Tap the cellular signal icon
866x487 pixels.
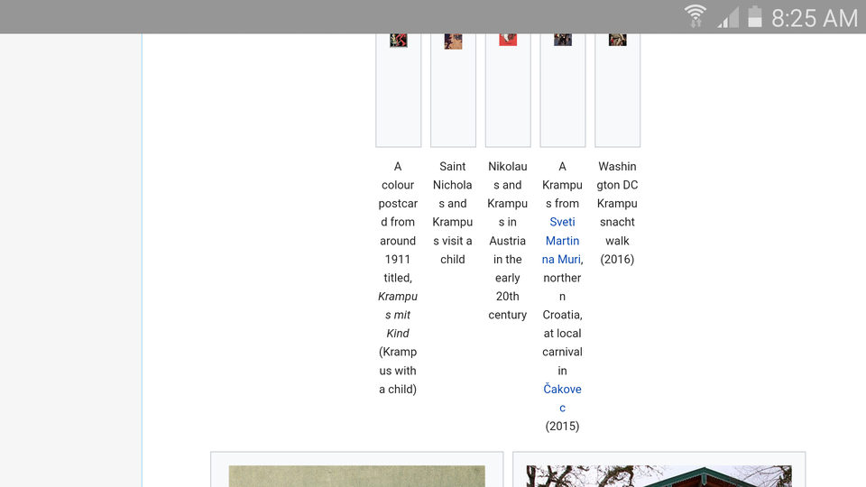pyautogui.click(x=728, y=17)
